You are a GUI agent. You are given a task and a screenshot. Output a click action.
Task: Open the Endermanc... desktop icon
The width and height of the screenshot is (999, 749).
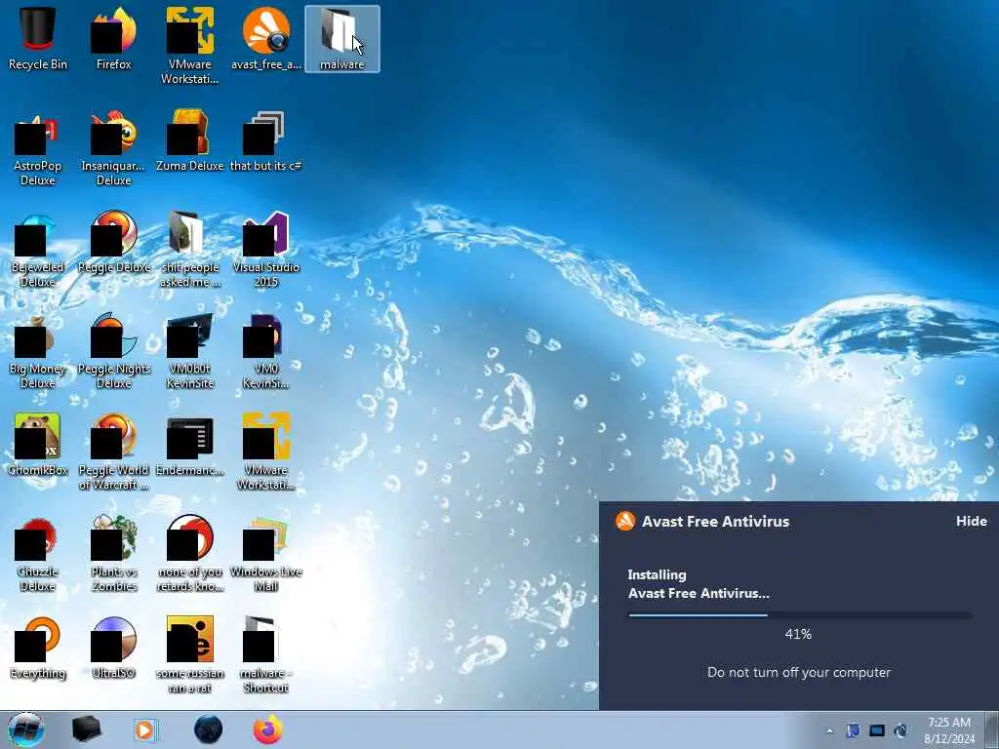(190, 445)
